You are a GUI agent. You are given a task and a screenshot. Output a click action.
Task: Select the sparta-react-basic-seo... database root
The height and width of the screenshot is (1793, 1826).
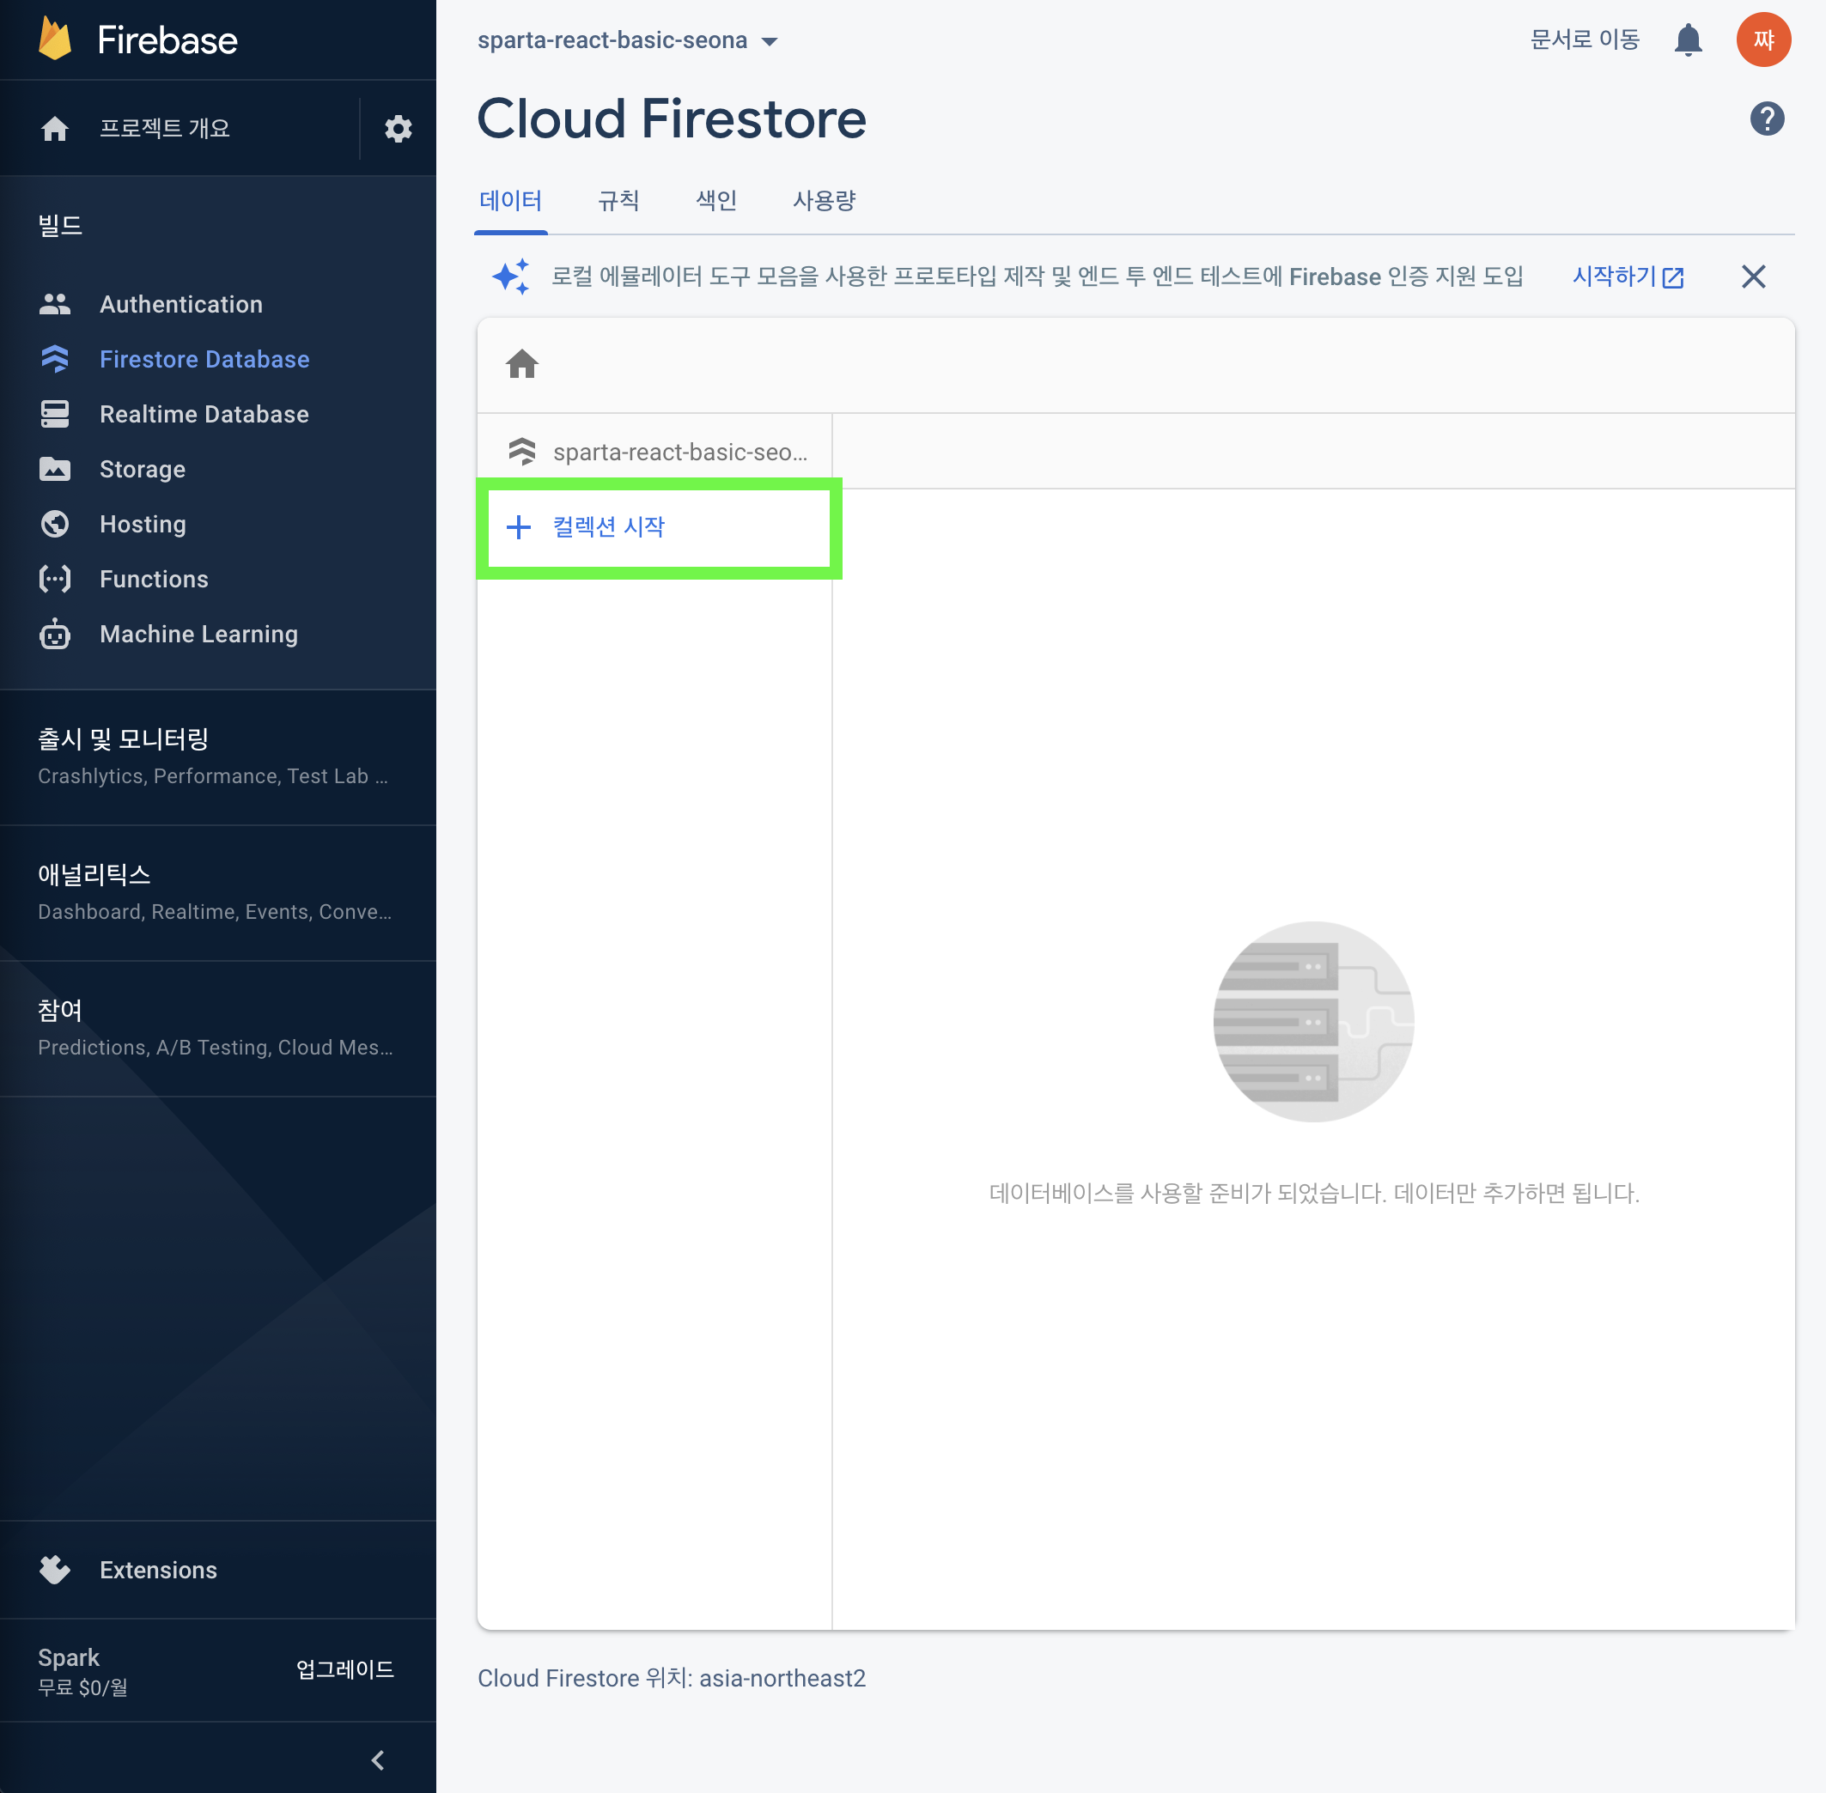[655, 452]
